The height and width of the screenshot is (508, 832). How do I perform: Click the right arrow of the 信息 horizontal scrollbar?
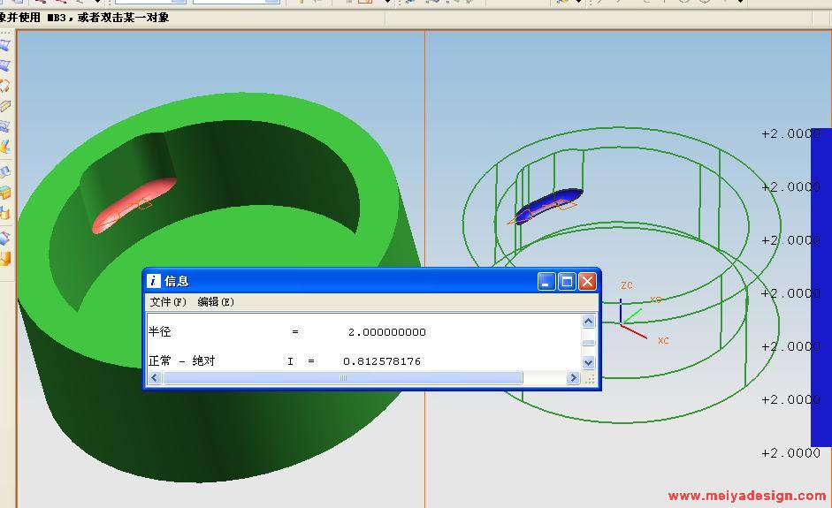click(x=573, y=377)
